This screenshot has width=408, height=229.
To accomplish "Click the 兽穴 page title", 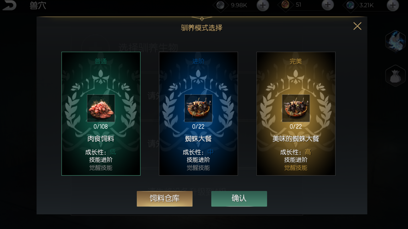I will click(x=38, y=5).
